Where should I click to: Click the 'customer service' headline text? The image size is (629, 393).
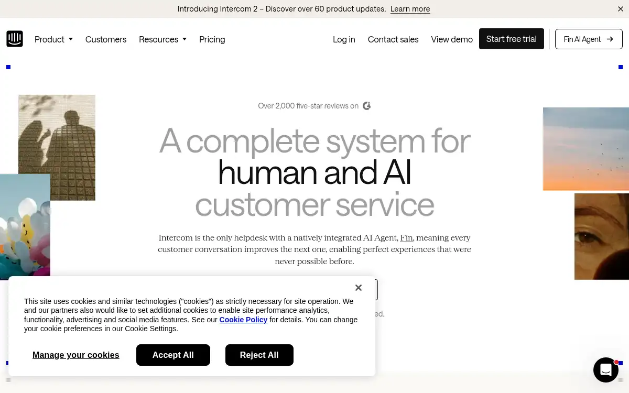click(314, 204)
